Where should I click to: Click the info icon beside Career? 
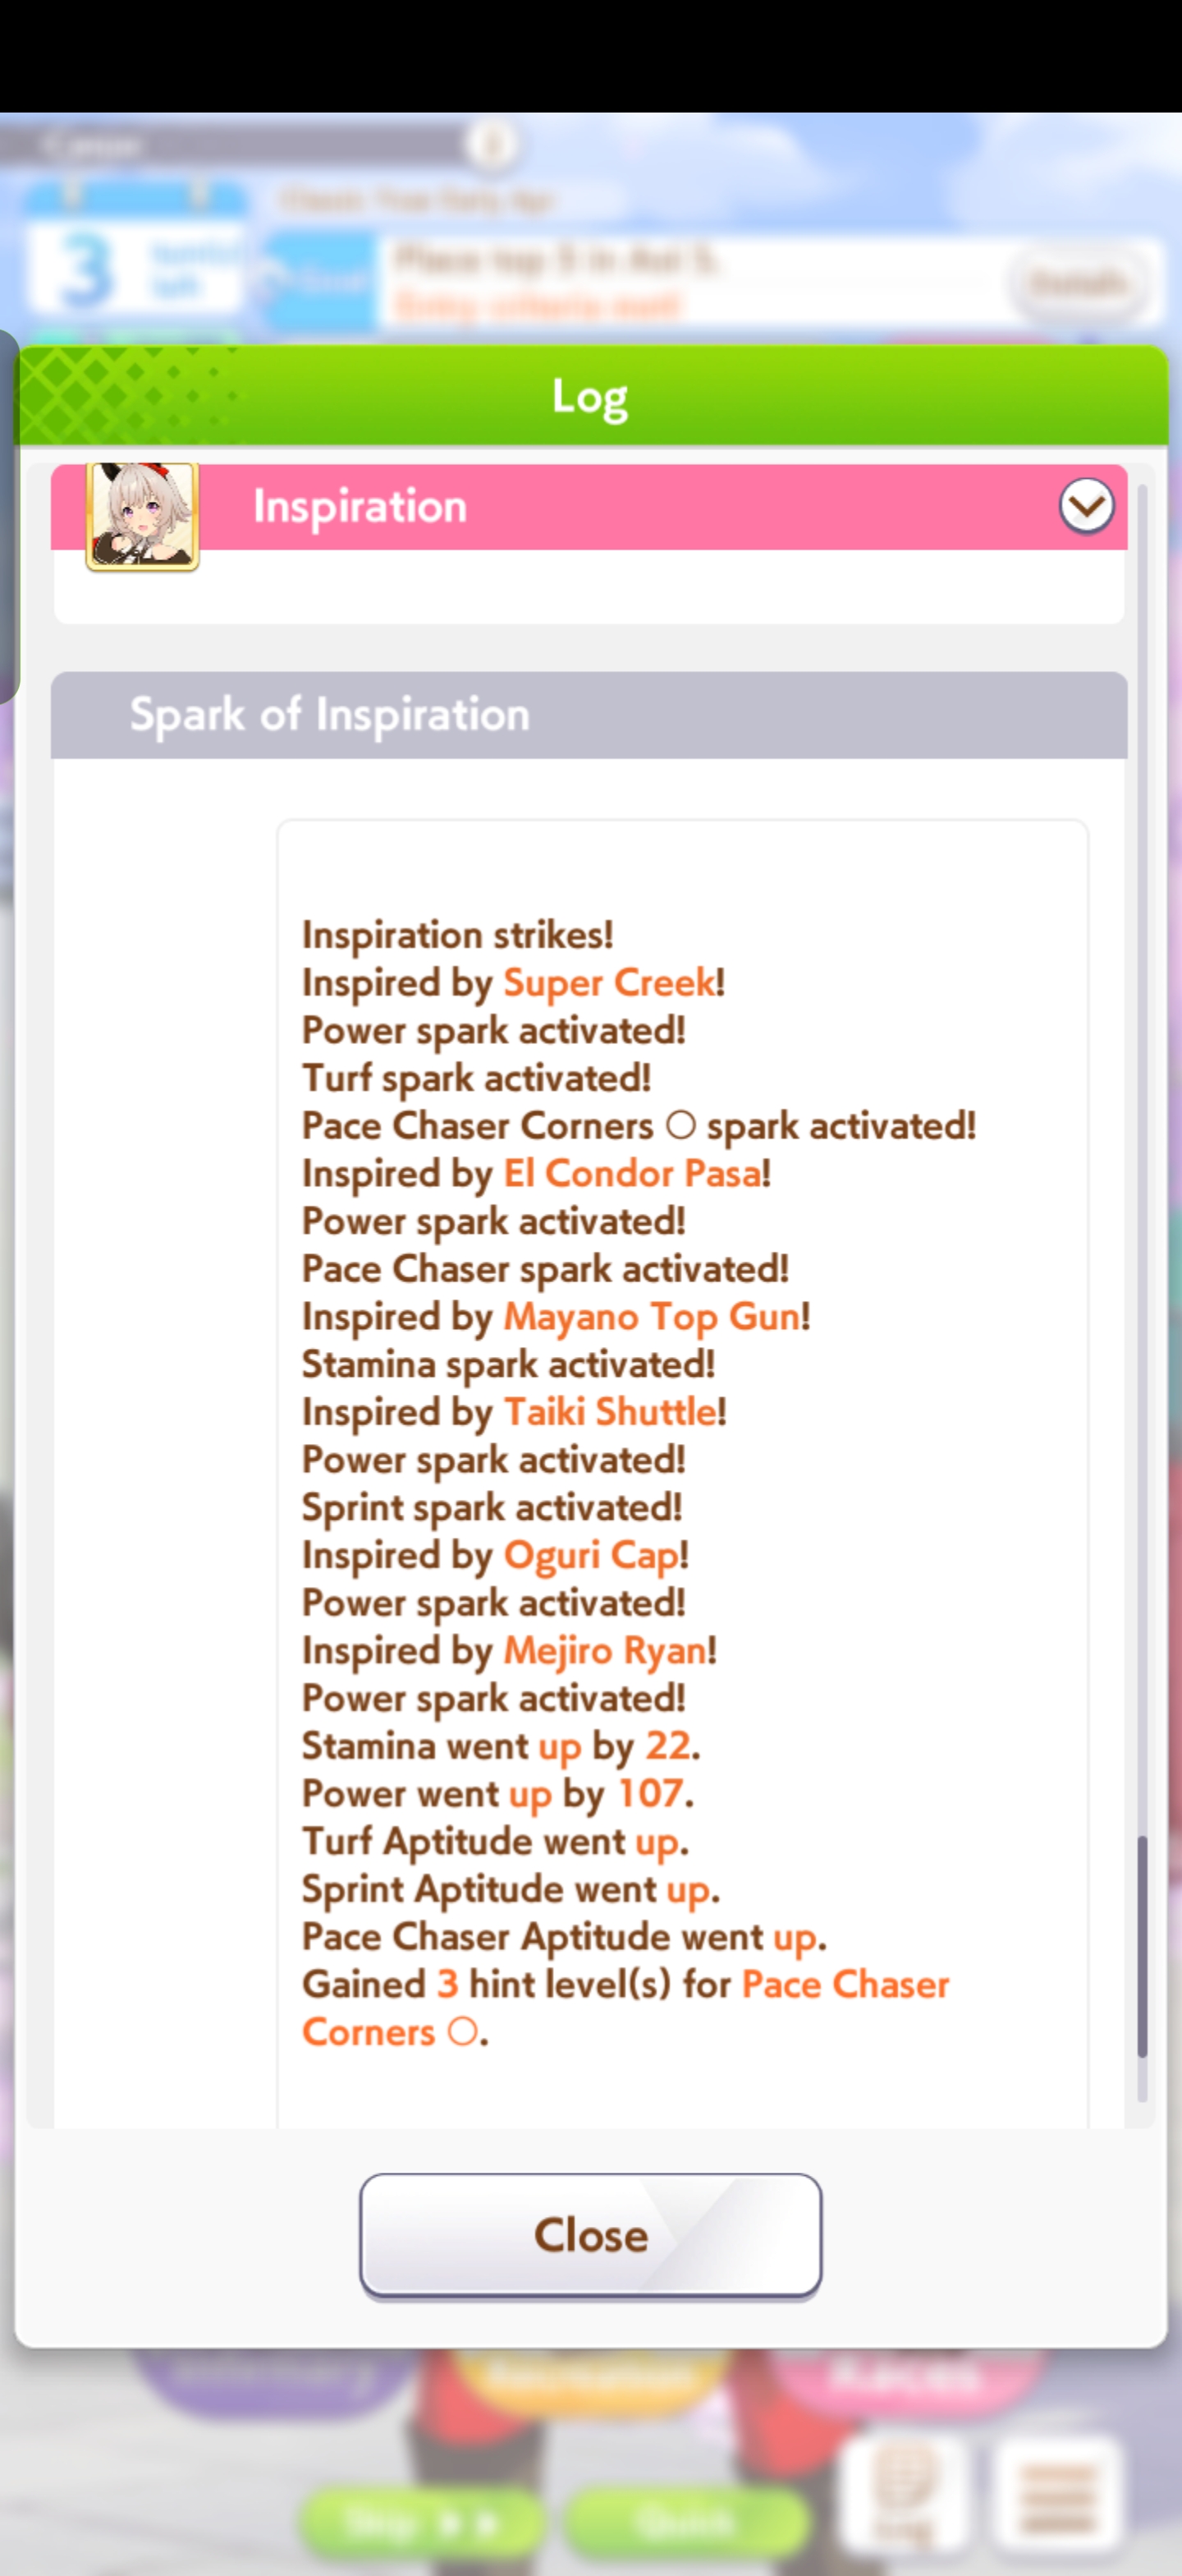491,145
